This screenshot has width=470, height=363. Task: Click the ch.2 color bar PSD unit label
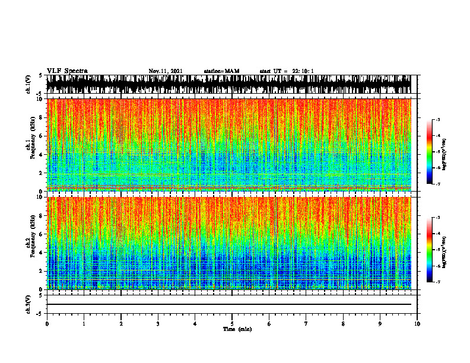click(444, 252)
